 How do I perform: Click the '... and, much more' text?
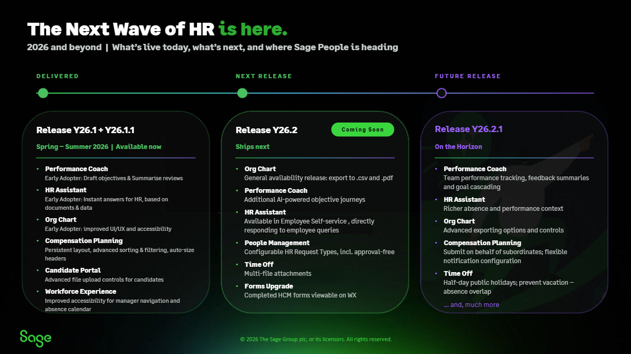[x=471, y=304]
